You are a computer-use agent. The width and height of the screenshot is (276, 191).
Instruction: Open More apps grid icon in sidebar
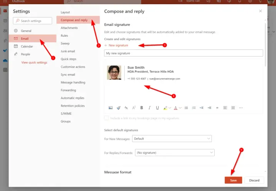click(x=5, y=70)
